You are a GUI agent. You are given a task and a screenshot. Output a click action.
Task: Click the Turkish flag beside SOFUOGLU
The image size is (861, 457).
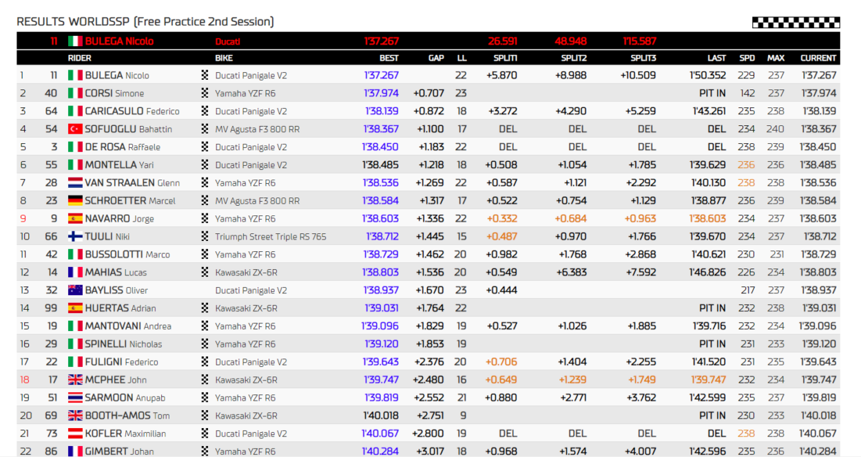pyautogui.click(x=75, y=129)
